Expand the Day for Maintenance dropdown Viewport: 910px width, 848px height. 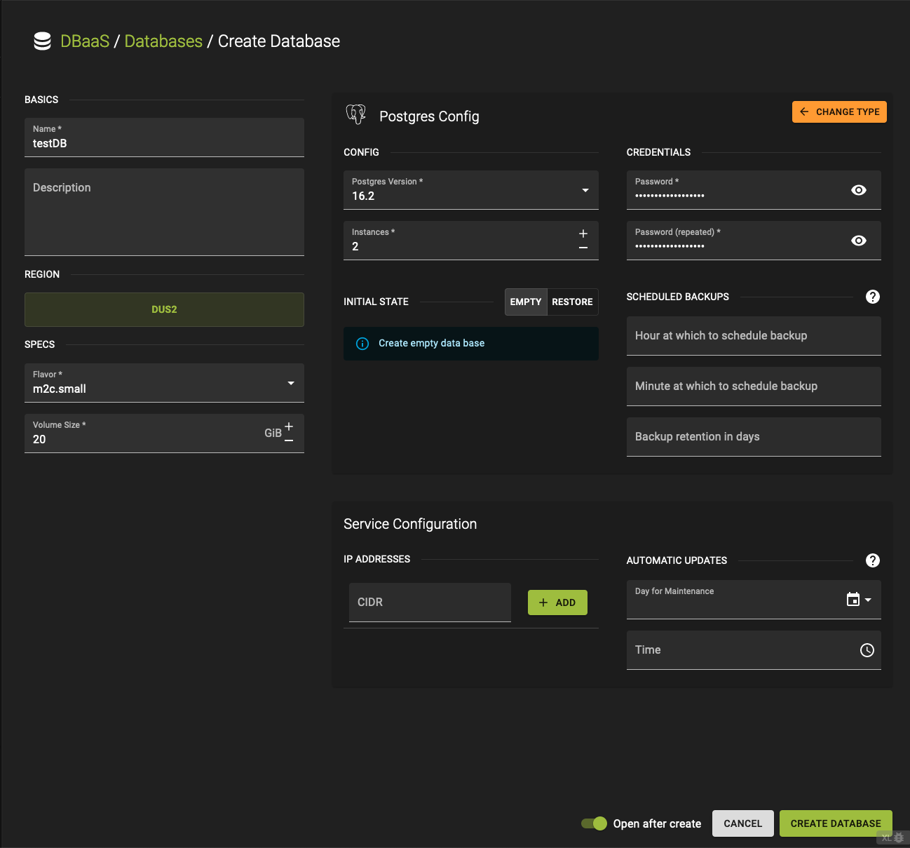pos(869,600)
